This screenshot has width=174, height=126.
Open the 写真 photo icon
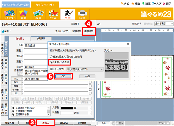[38, 15]
